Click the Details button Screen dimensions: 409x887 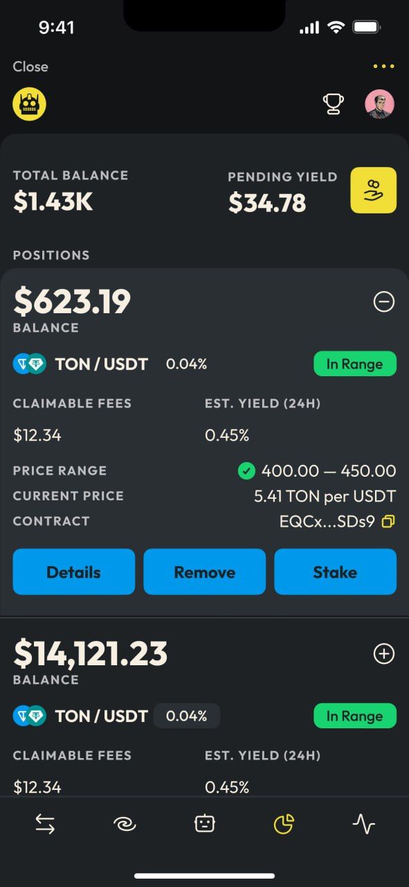click(74, 572)
